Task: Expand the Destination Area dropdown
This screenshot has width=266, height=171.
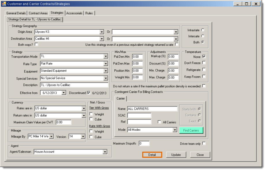Action: [x=102, y=39]
